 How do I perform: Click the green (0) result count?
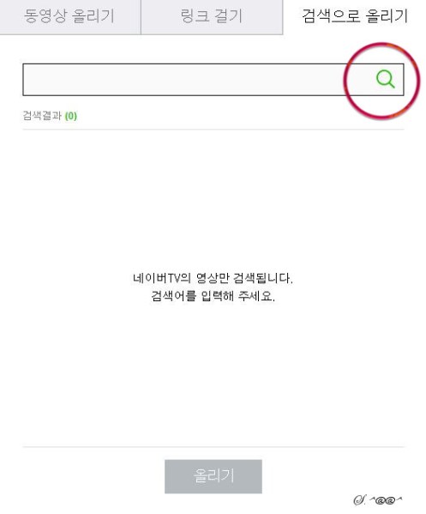coord(71,116)
